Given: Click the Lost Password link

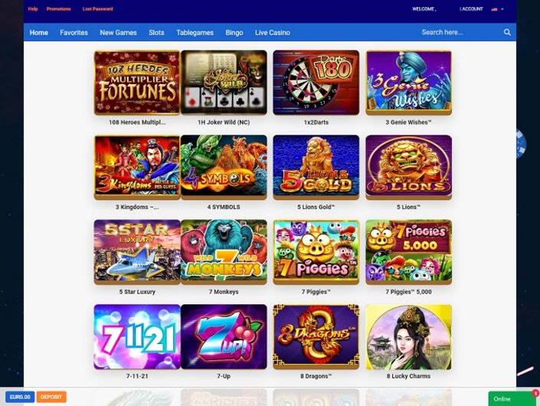Looking at the screenshot, I should [97, 9].
